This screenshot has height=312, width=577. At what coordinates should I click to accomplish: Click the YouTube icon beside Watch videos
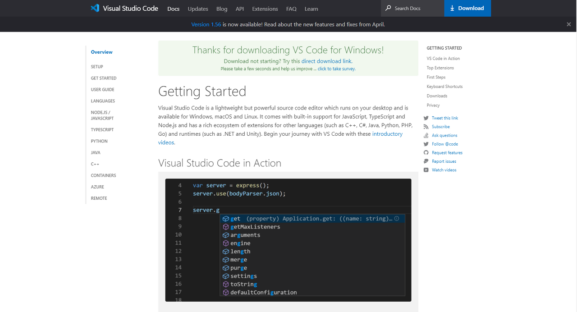[426, 170]
